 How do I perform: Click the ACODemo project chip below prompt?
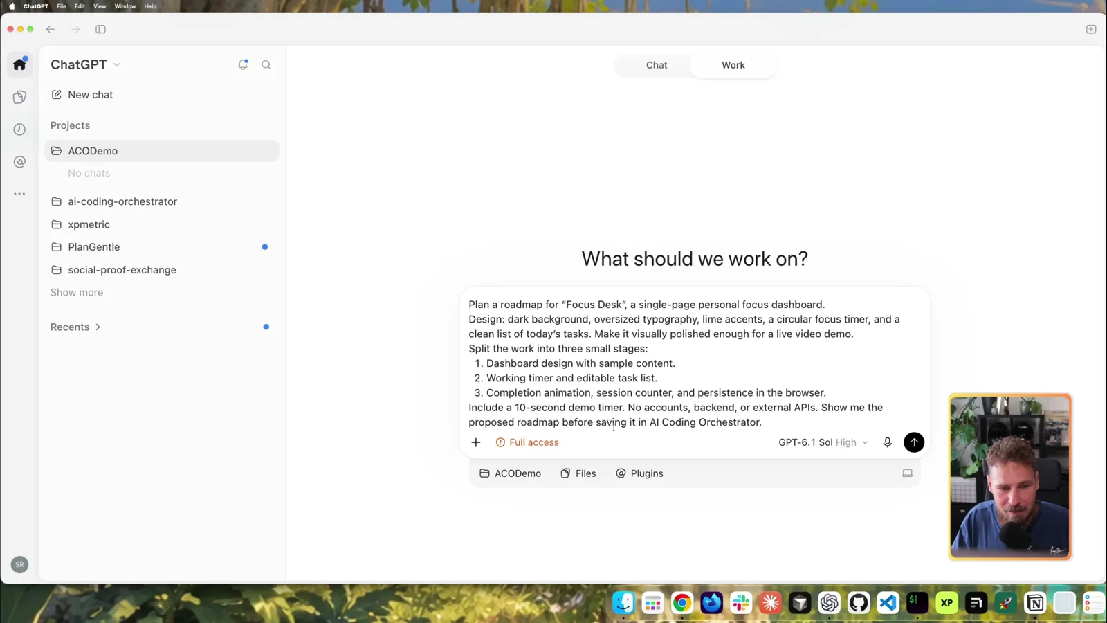point(511,473)
